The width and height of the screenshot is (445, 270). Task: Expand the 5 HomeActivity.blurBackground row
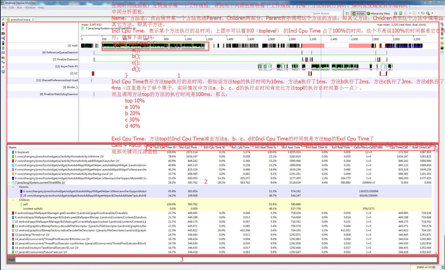click(9, 174)
